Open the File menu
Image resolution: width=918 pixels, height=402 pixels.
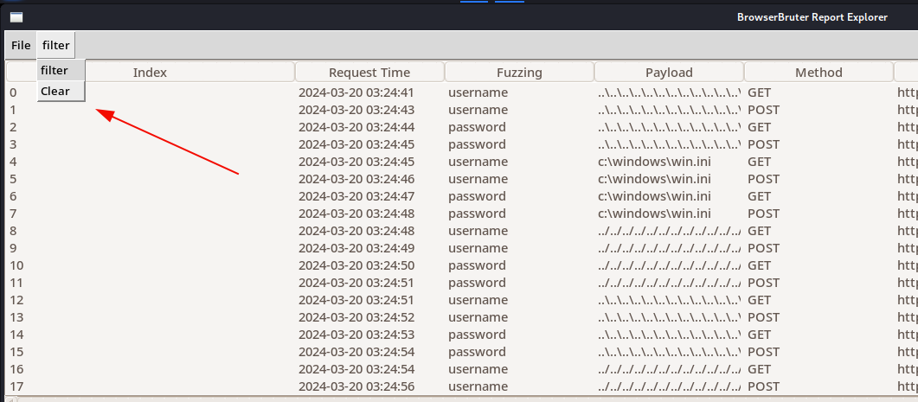(x=21, y=45)
